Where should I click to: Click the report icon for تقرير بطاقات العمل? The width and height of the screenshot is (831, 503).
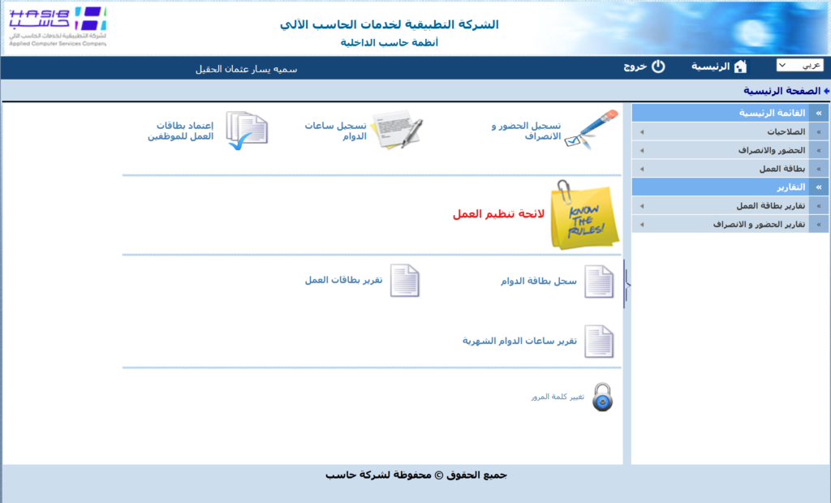[405, 281]
